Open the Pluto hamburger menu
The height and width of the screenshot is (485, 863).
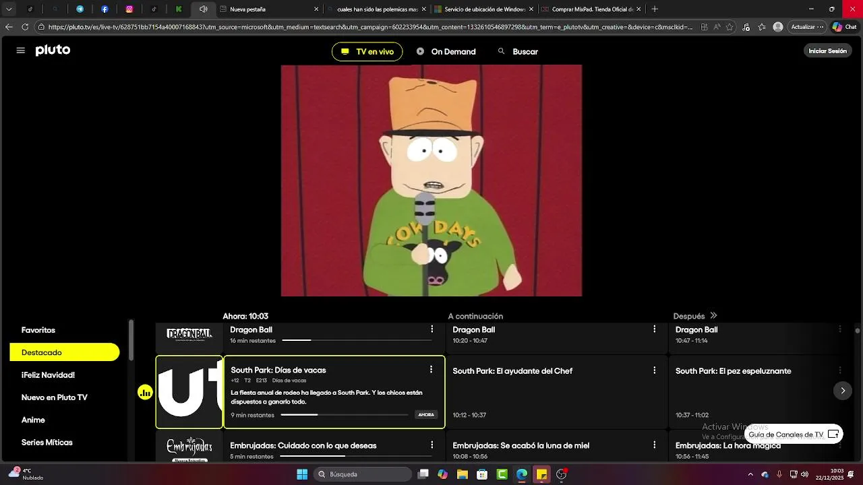pyautogui.click(x=20, y=51)
